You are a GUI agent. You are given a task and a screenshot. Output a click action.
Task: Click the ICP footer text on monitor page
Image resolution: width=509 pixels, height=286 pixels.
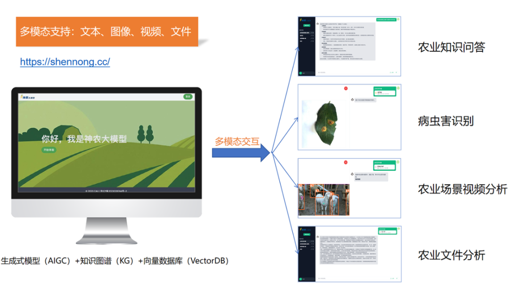pos(106,191)
